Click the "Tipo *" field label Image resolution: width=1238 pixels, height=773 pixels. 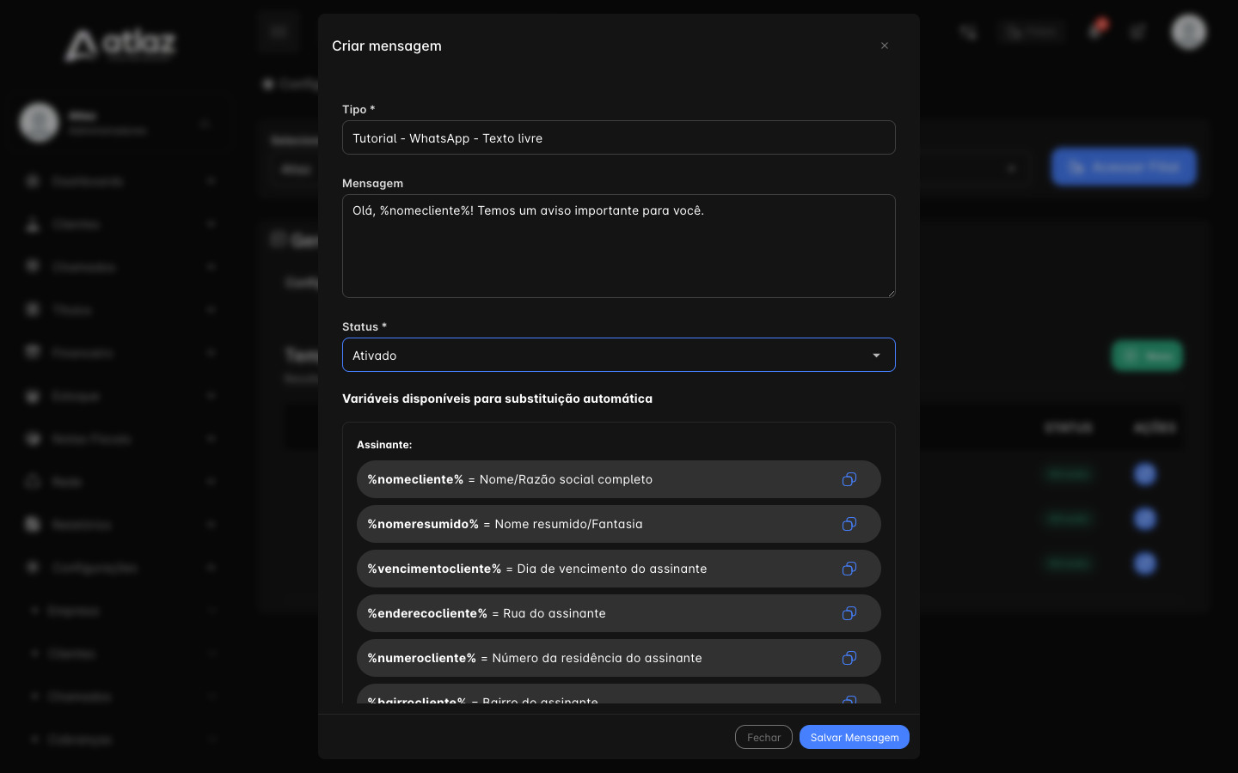click(359, 109)
